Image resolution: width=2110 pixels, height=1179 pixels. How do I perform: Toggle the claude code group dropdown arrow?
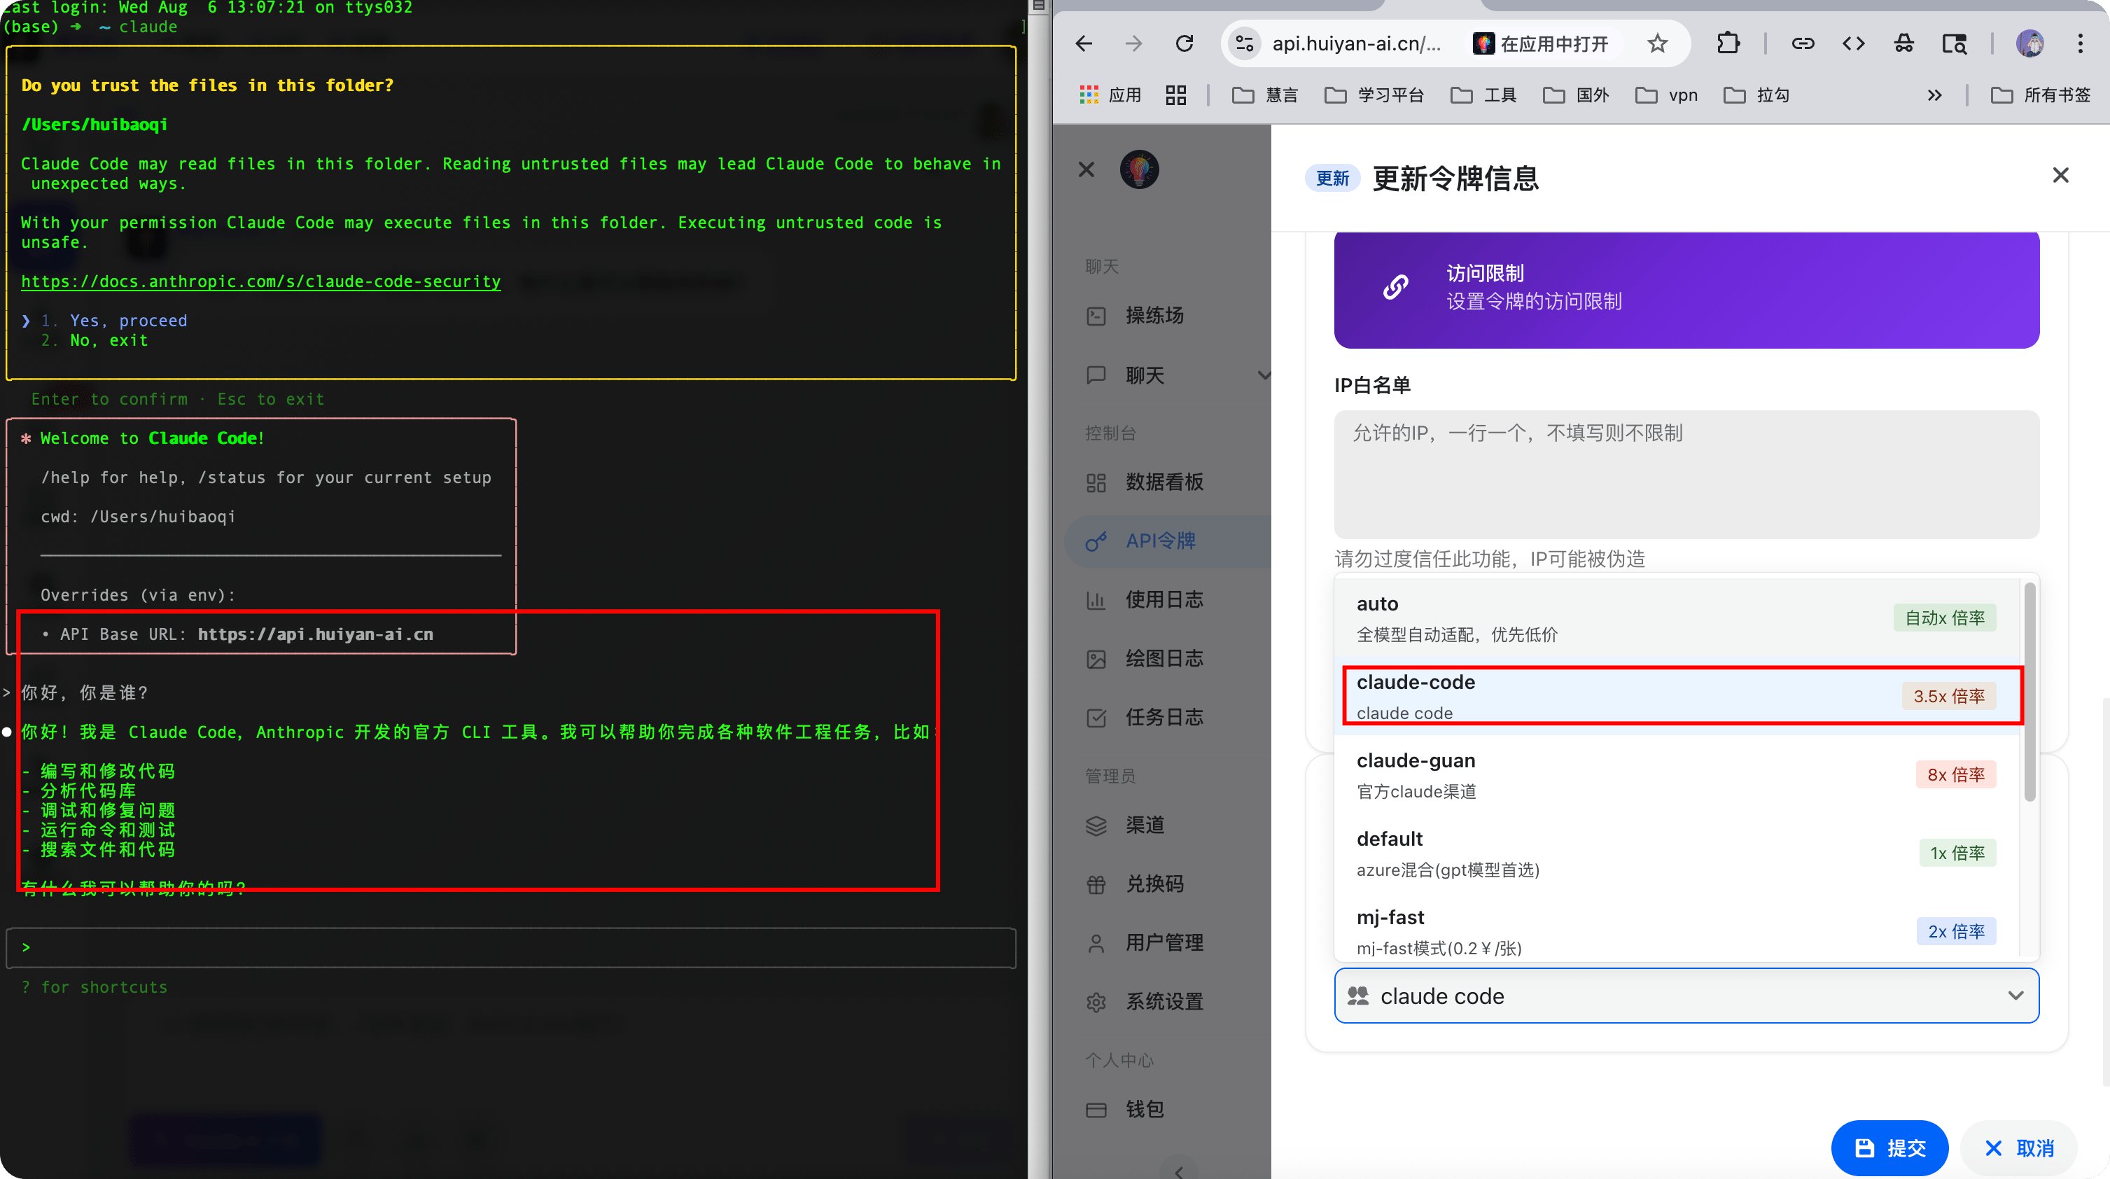click(2015, 996)
